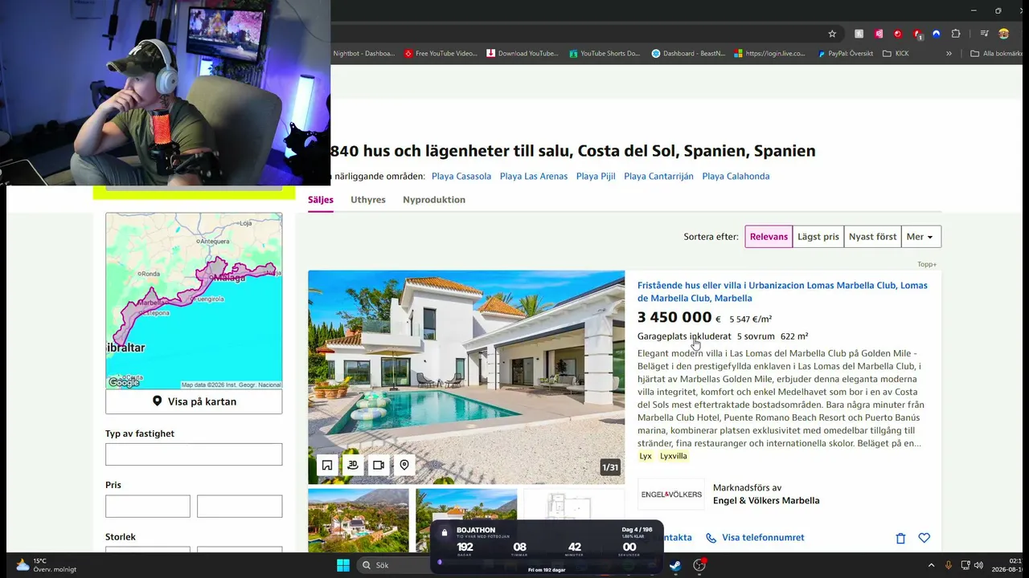The image size is (1029, 578).
Task: Click the Visa telefonnumret link
Action: 755,538
